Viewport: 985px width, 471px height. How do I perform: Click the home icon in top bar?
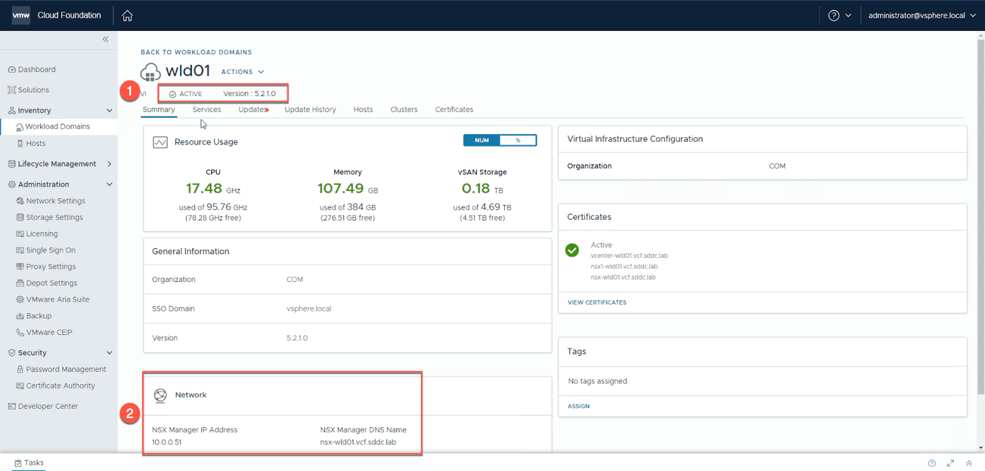pyautogui.click(x=127, y=16)
